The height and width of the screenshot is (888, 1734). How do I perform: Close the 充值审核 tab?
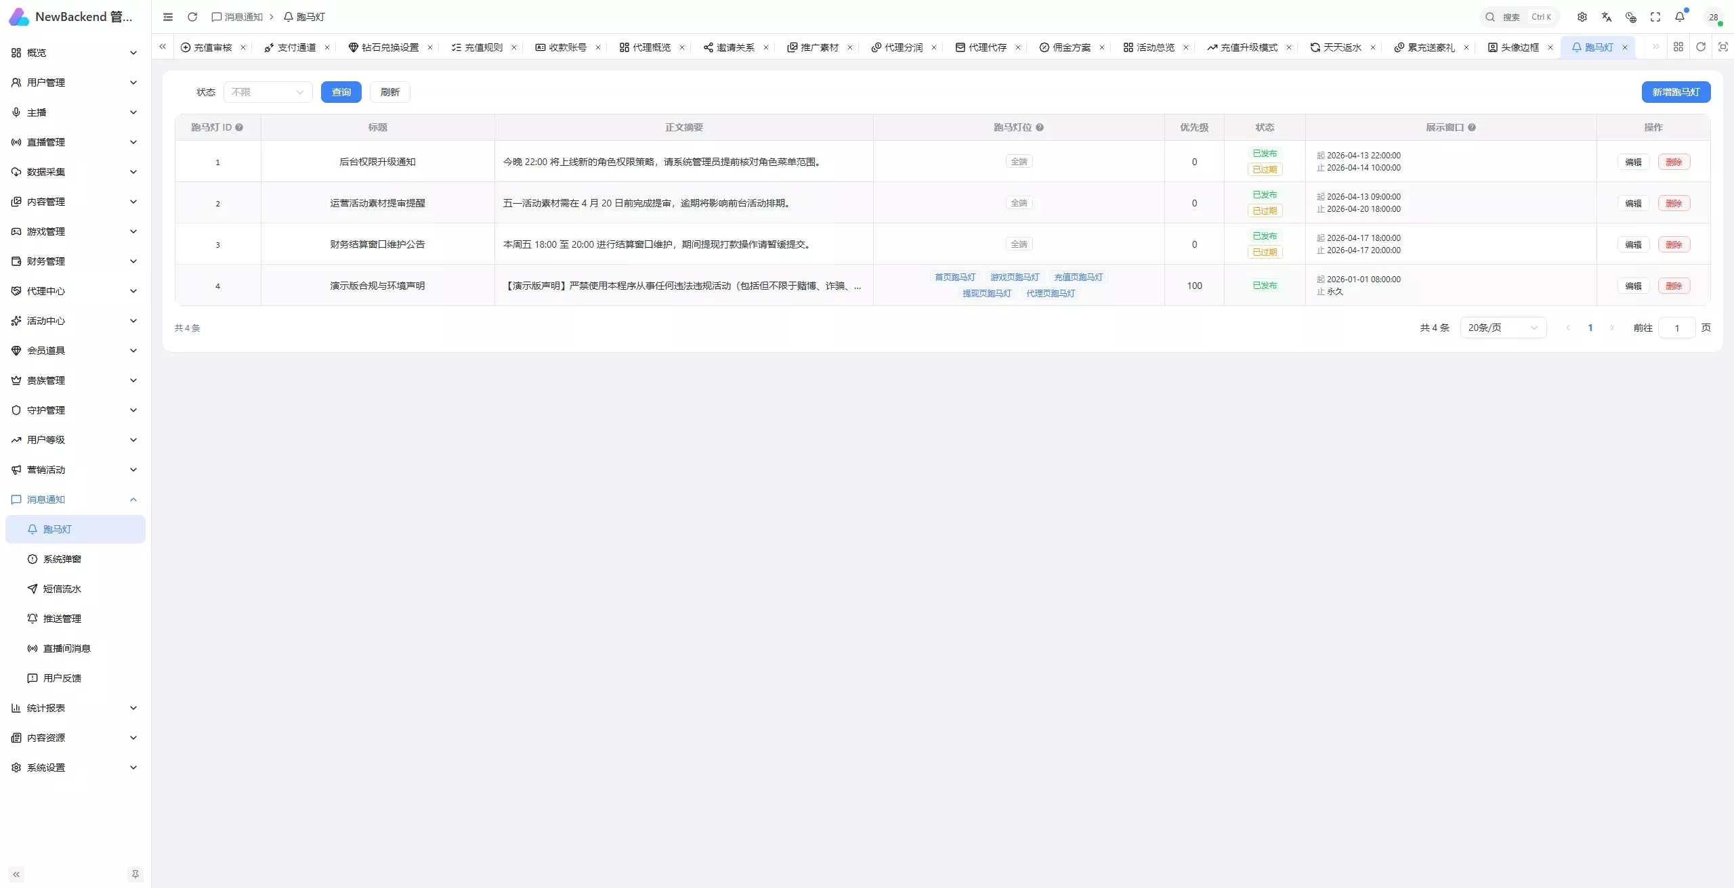[243, 47]
